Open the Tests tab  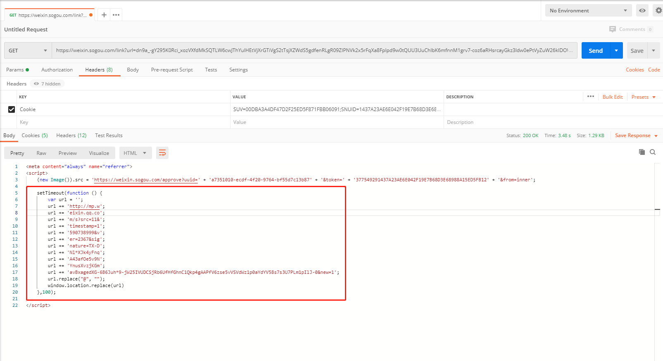tap(211, 70)
